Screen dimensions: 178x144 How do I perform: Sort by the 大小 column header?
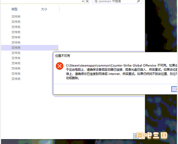click(44, 9)
